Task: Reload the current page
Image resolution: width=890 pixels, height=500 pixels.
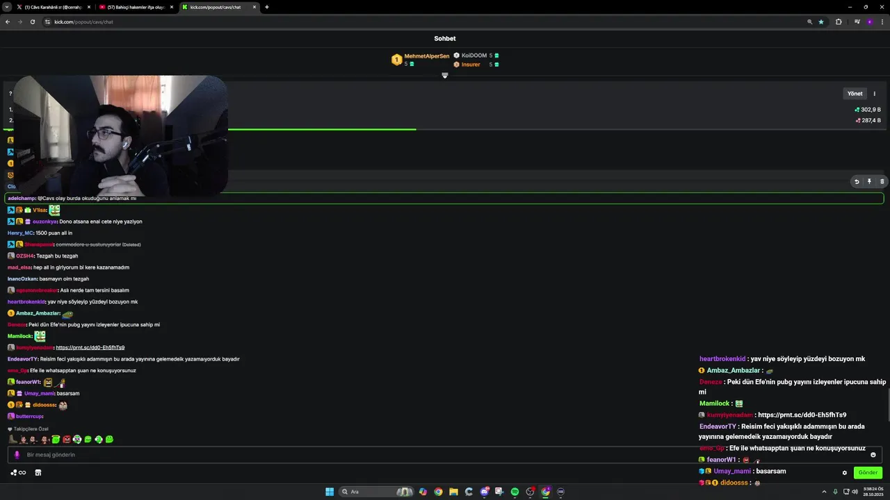Action: point(32,22)
